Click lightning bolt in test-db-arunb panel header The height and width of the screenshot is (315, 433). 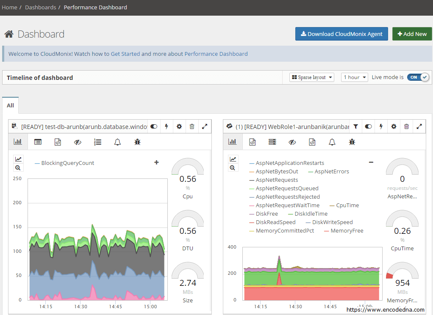click(x=167, y=126)
